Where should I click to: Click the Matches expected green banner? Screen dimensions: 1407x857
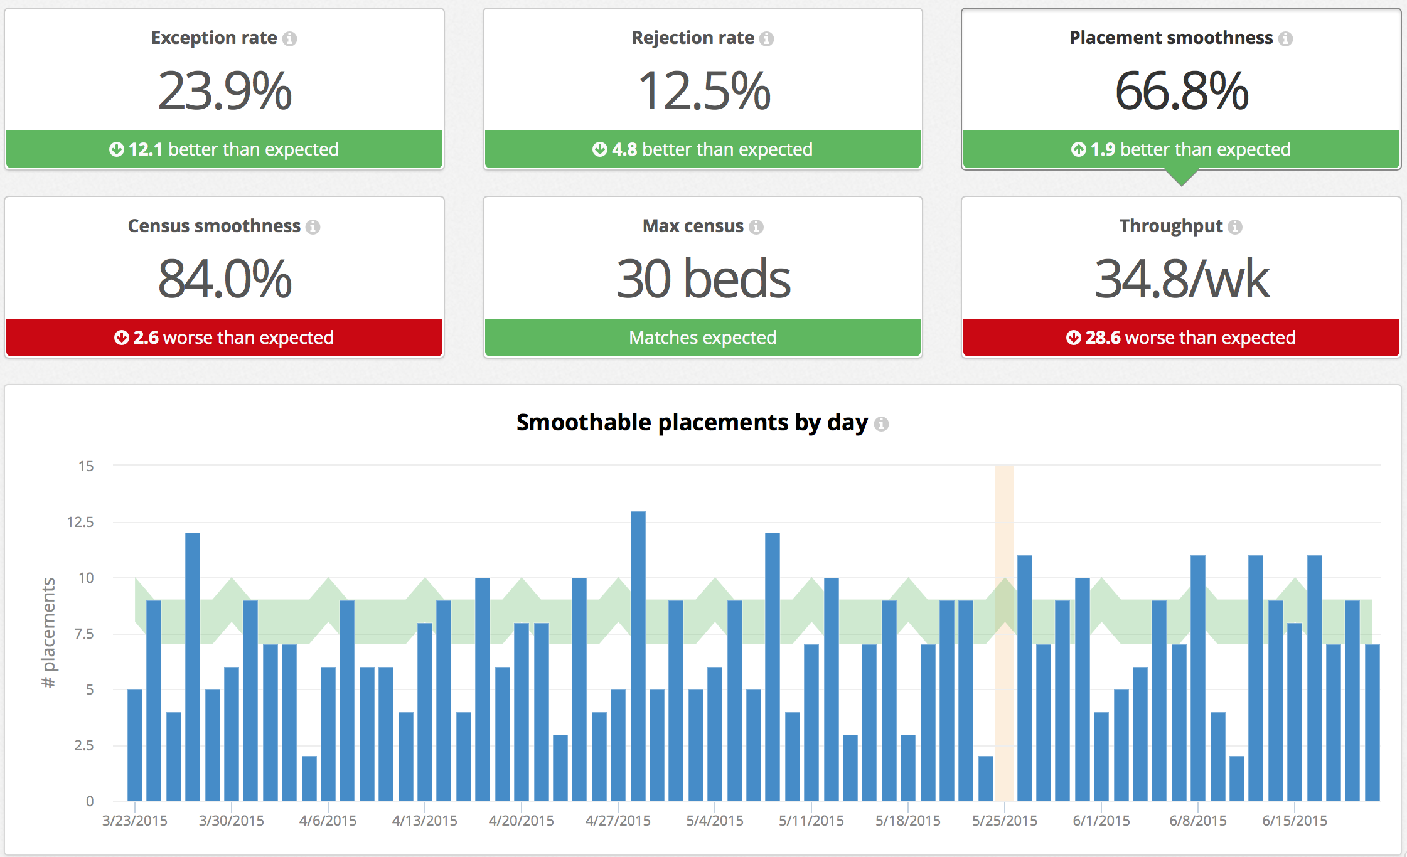703,338
